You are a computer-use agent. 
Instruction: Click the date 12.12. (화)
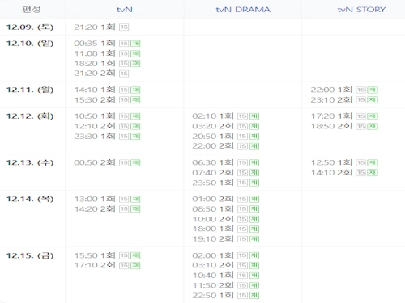click(30, 116)
